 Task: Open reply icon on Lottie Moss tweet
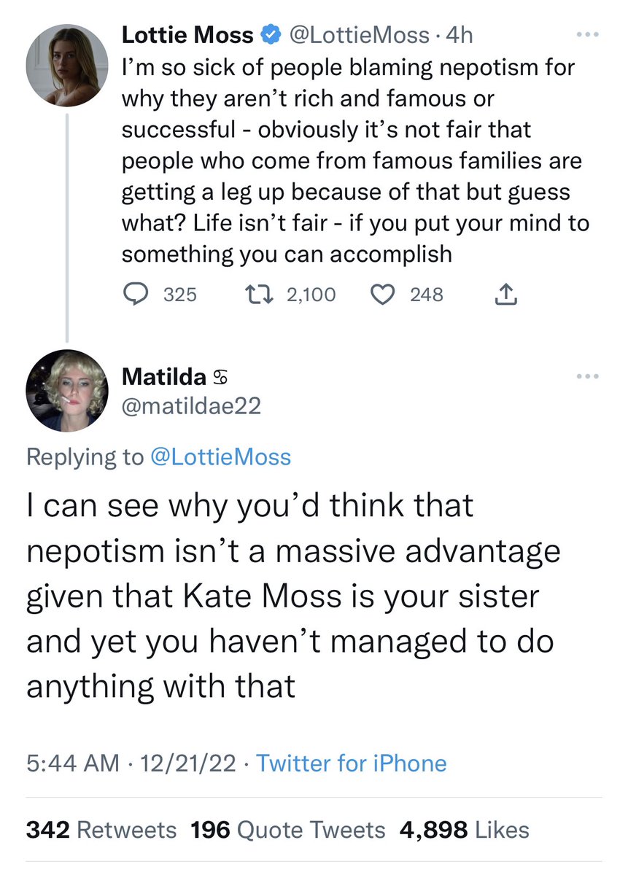pyautogui.click(x=134, y=294)
